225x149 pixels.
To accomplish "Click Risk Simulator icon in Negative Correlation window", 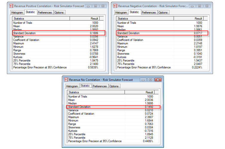I will pos(115,6).
